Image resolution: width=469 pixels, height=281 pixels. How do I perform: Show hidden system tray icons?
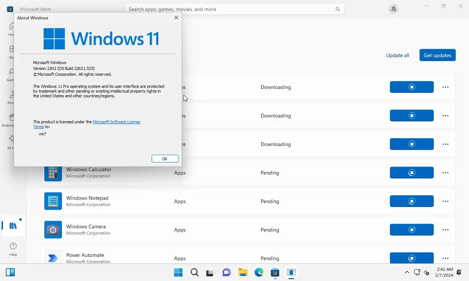click(407, 272)
